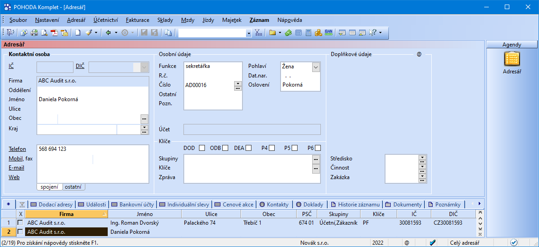Check the X box in Roman Dvorský row
539x247 pixels.
point(20,223)
